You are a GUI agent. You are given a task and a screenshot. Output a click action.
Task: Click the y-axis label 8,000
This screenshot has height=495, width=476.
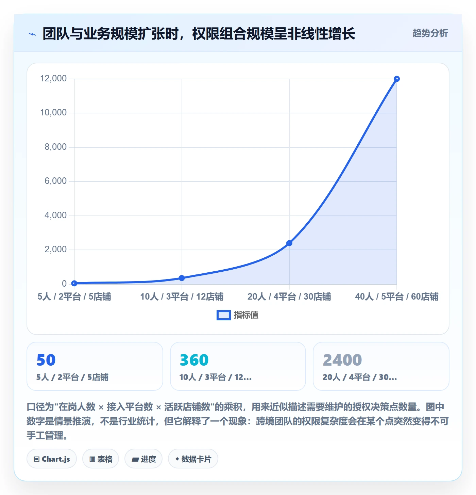pos(56,147)
